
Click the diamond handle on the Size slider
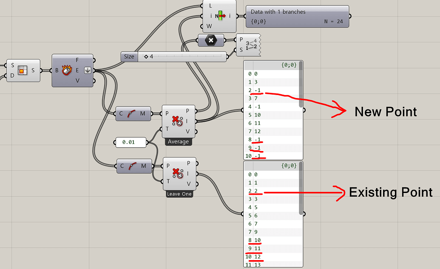pyautogui.click(x=146, y=56)
